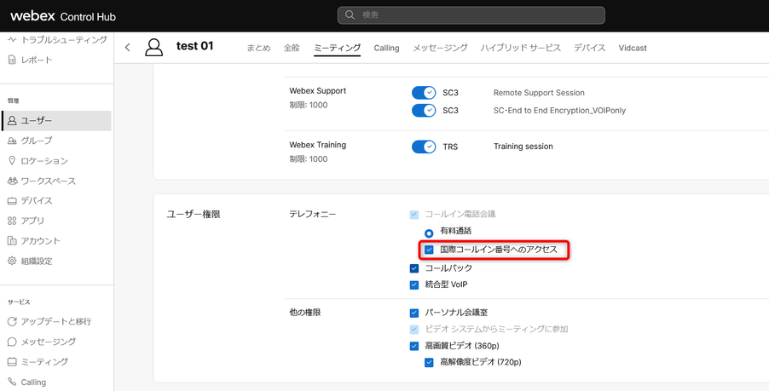769x391 pixels.
Task: Open the デバイス tab
Action: coord(589,48)
